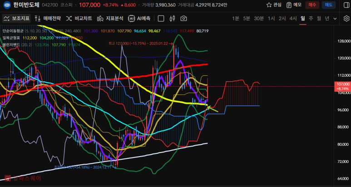The width and height of the screenshot is (351, 187).
Task: Switch to 1시 hourly timeframe
Action: coord(271,18)
